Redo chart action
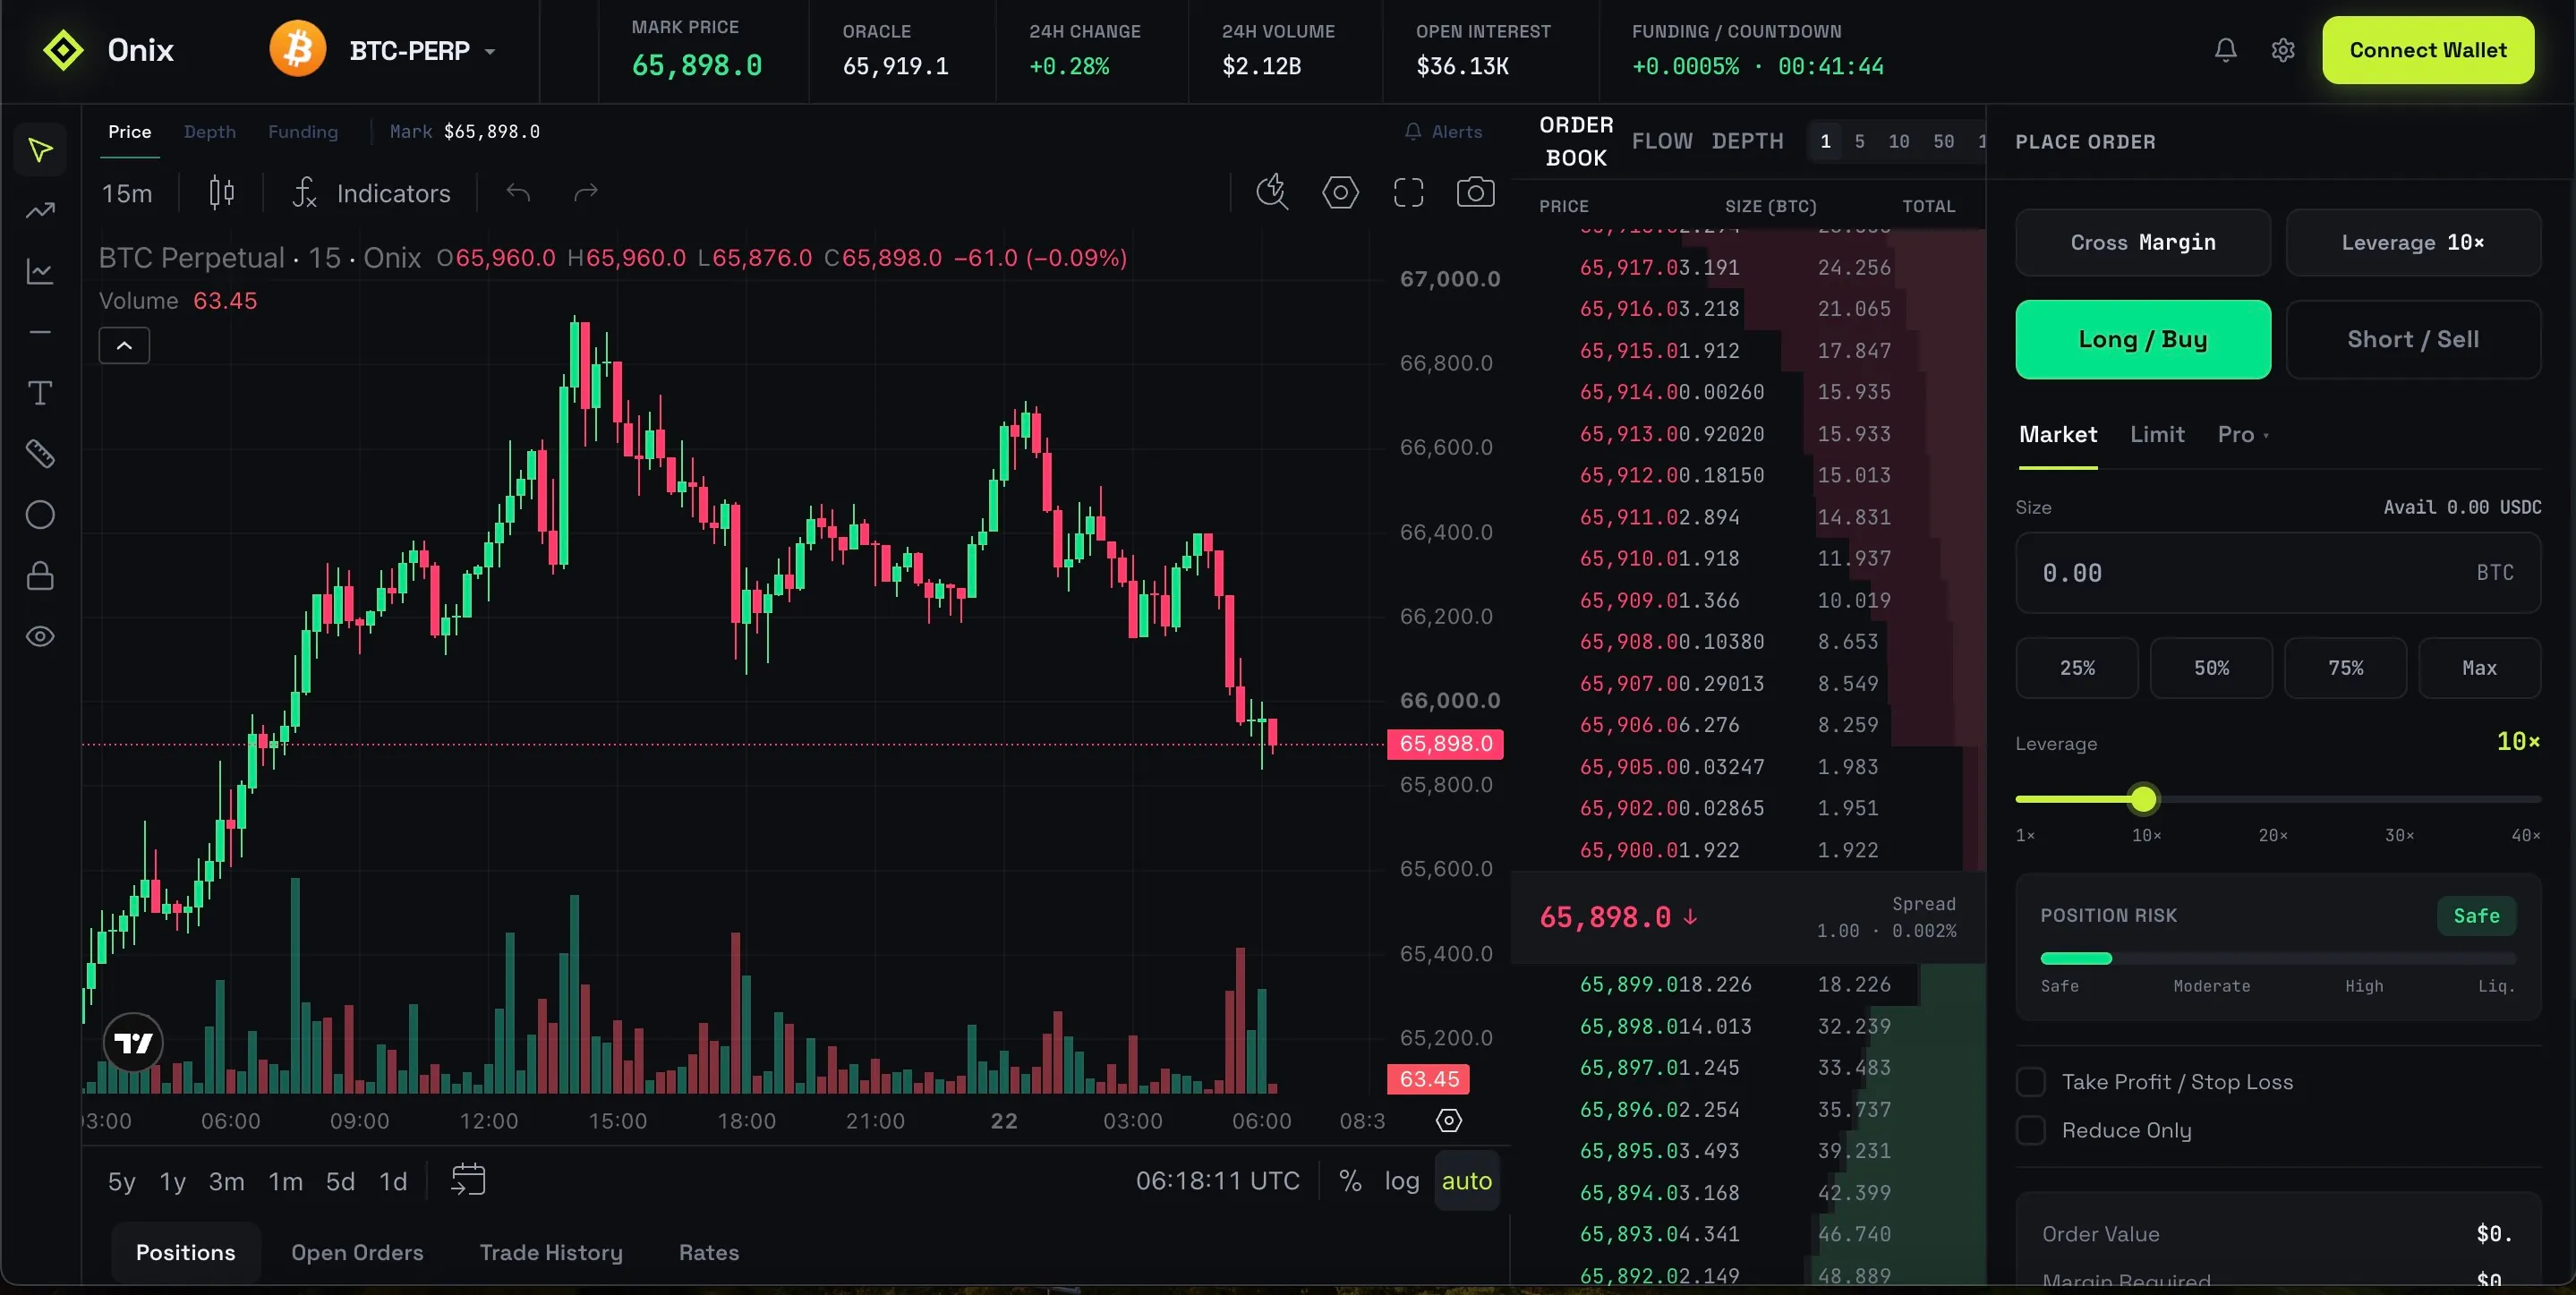 point(586,192)
